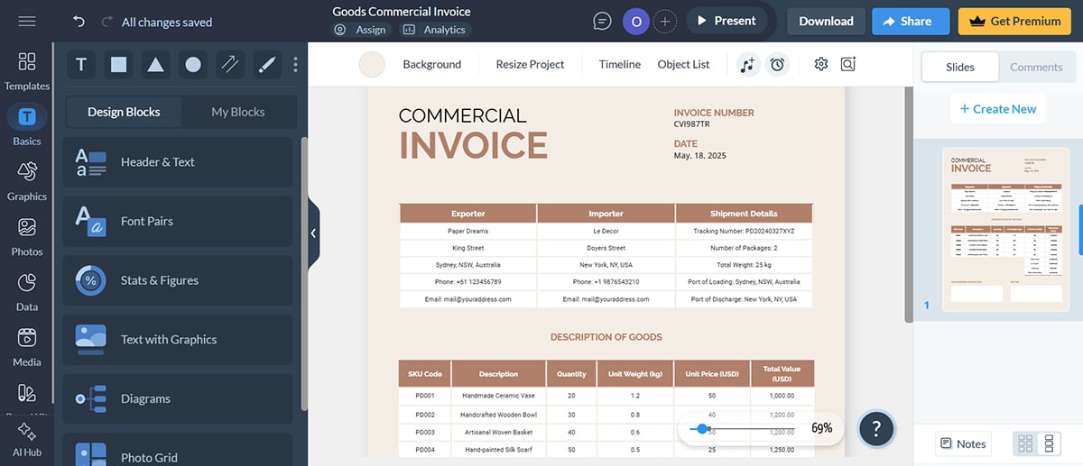Open Data in the sidebar
Screen dimensions: 1083x466
point(27,291)
